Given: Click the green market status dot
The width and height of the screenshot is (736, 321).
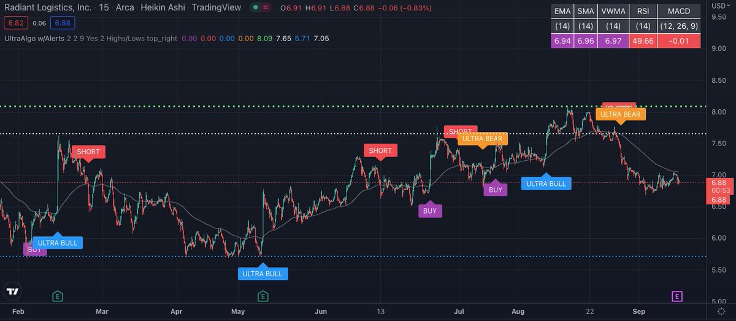Looking at the screenshot, I should click(x=255, y=9).
